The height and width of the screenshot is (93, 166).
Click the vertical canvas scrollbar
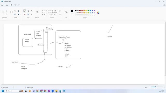[x=165, y=49]
